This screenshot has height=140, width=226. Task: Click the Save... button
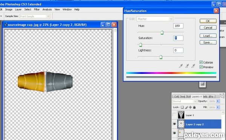tap(208, 42)
